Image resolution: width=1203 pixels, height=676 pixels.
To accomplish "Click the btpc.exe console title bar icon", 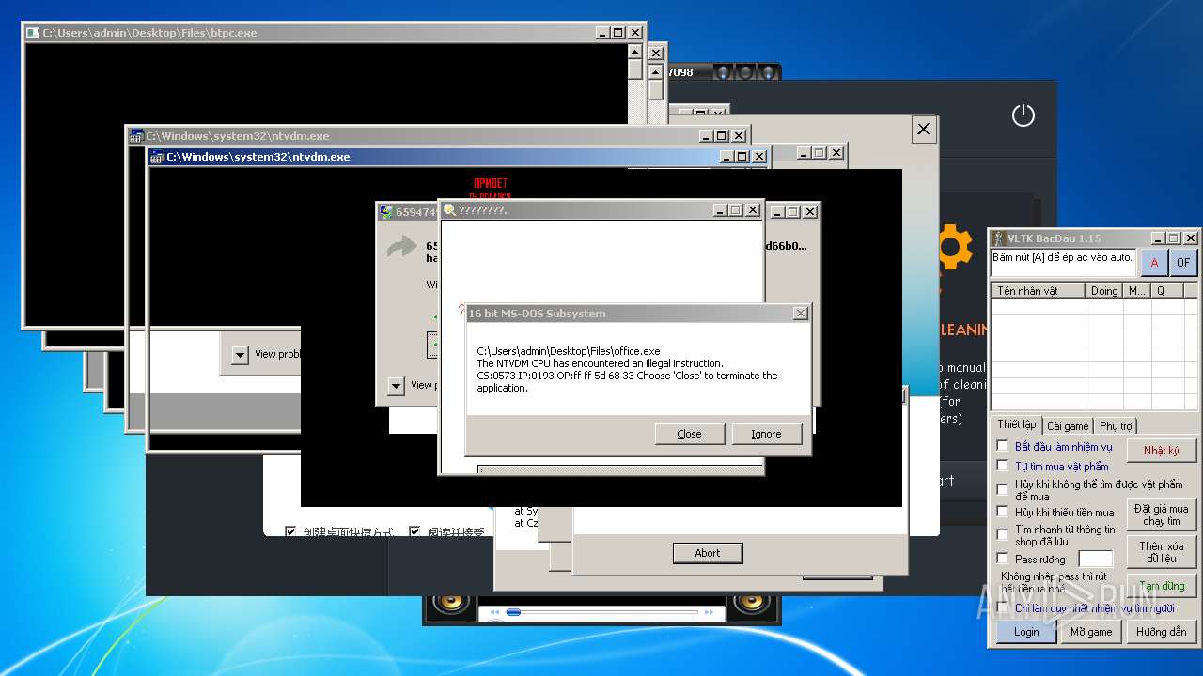I will click(x=33, y=33).
